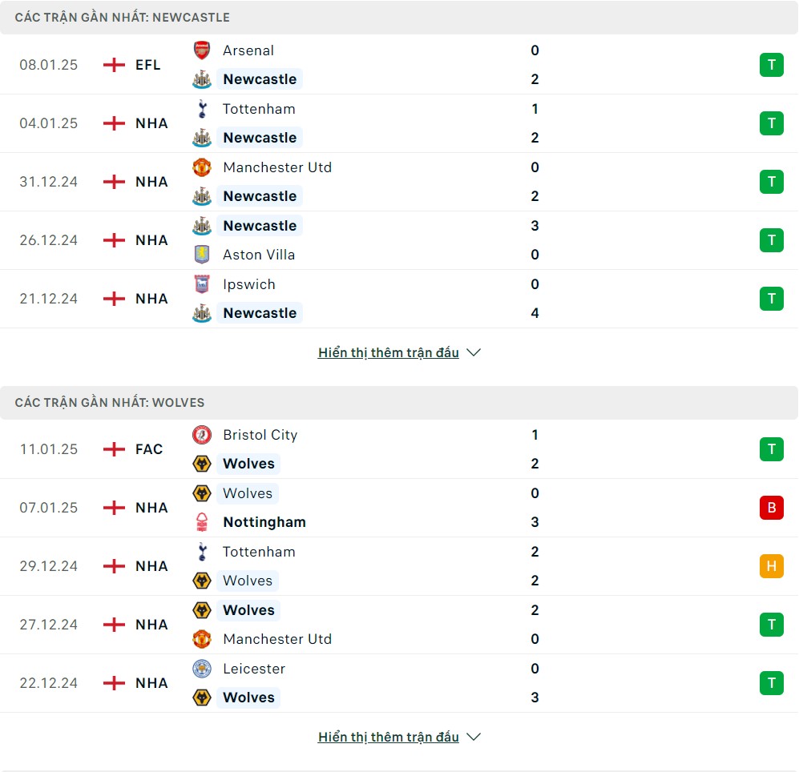
Task: Open 'Hiển thị thêm trận đấu' under Wolves
Action: click(x=389, y=737)
